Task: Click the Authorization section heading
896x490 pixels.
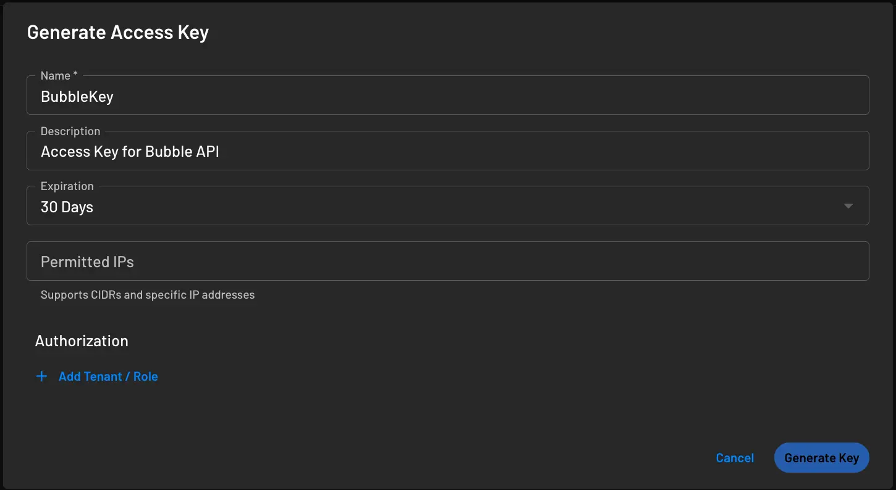Action: tap(81, 340)
